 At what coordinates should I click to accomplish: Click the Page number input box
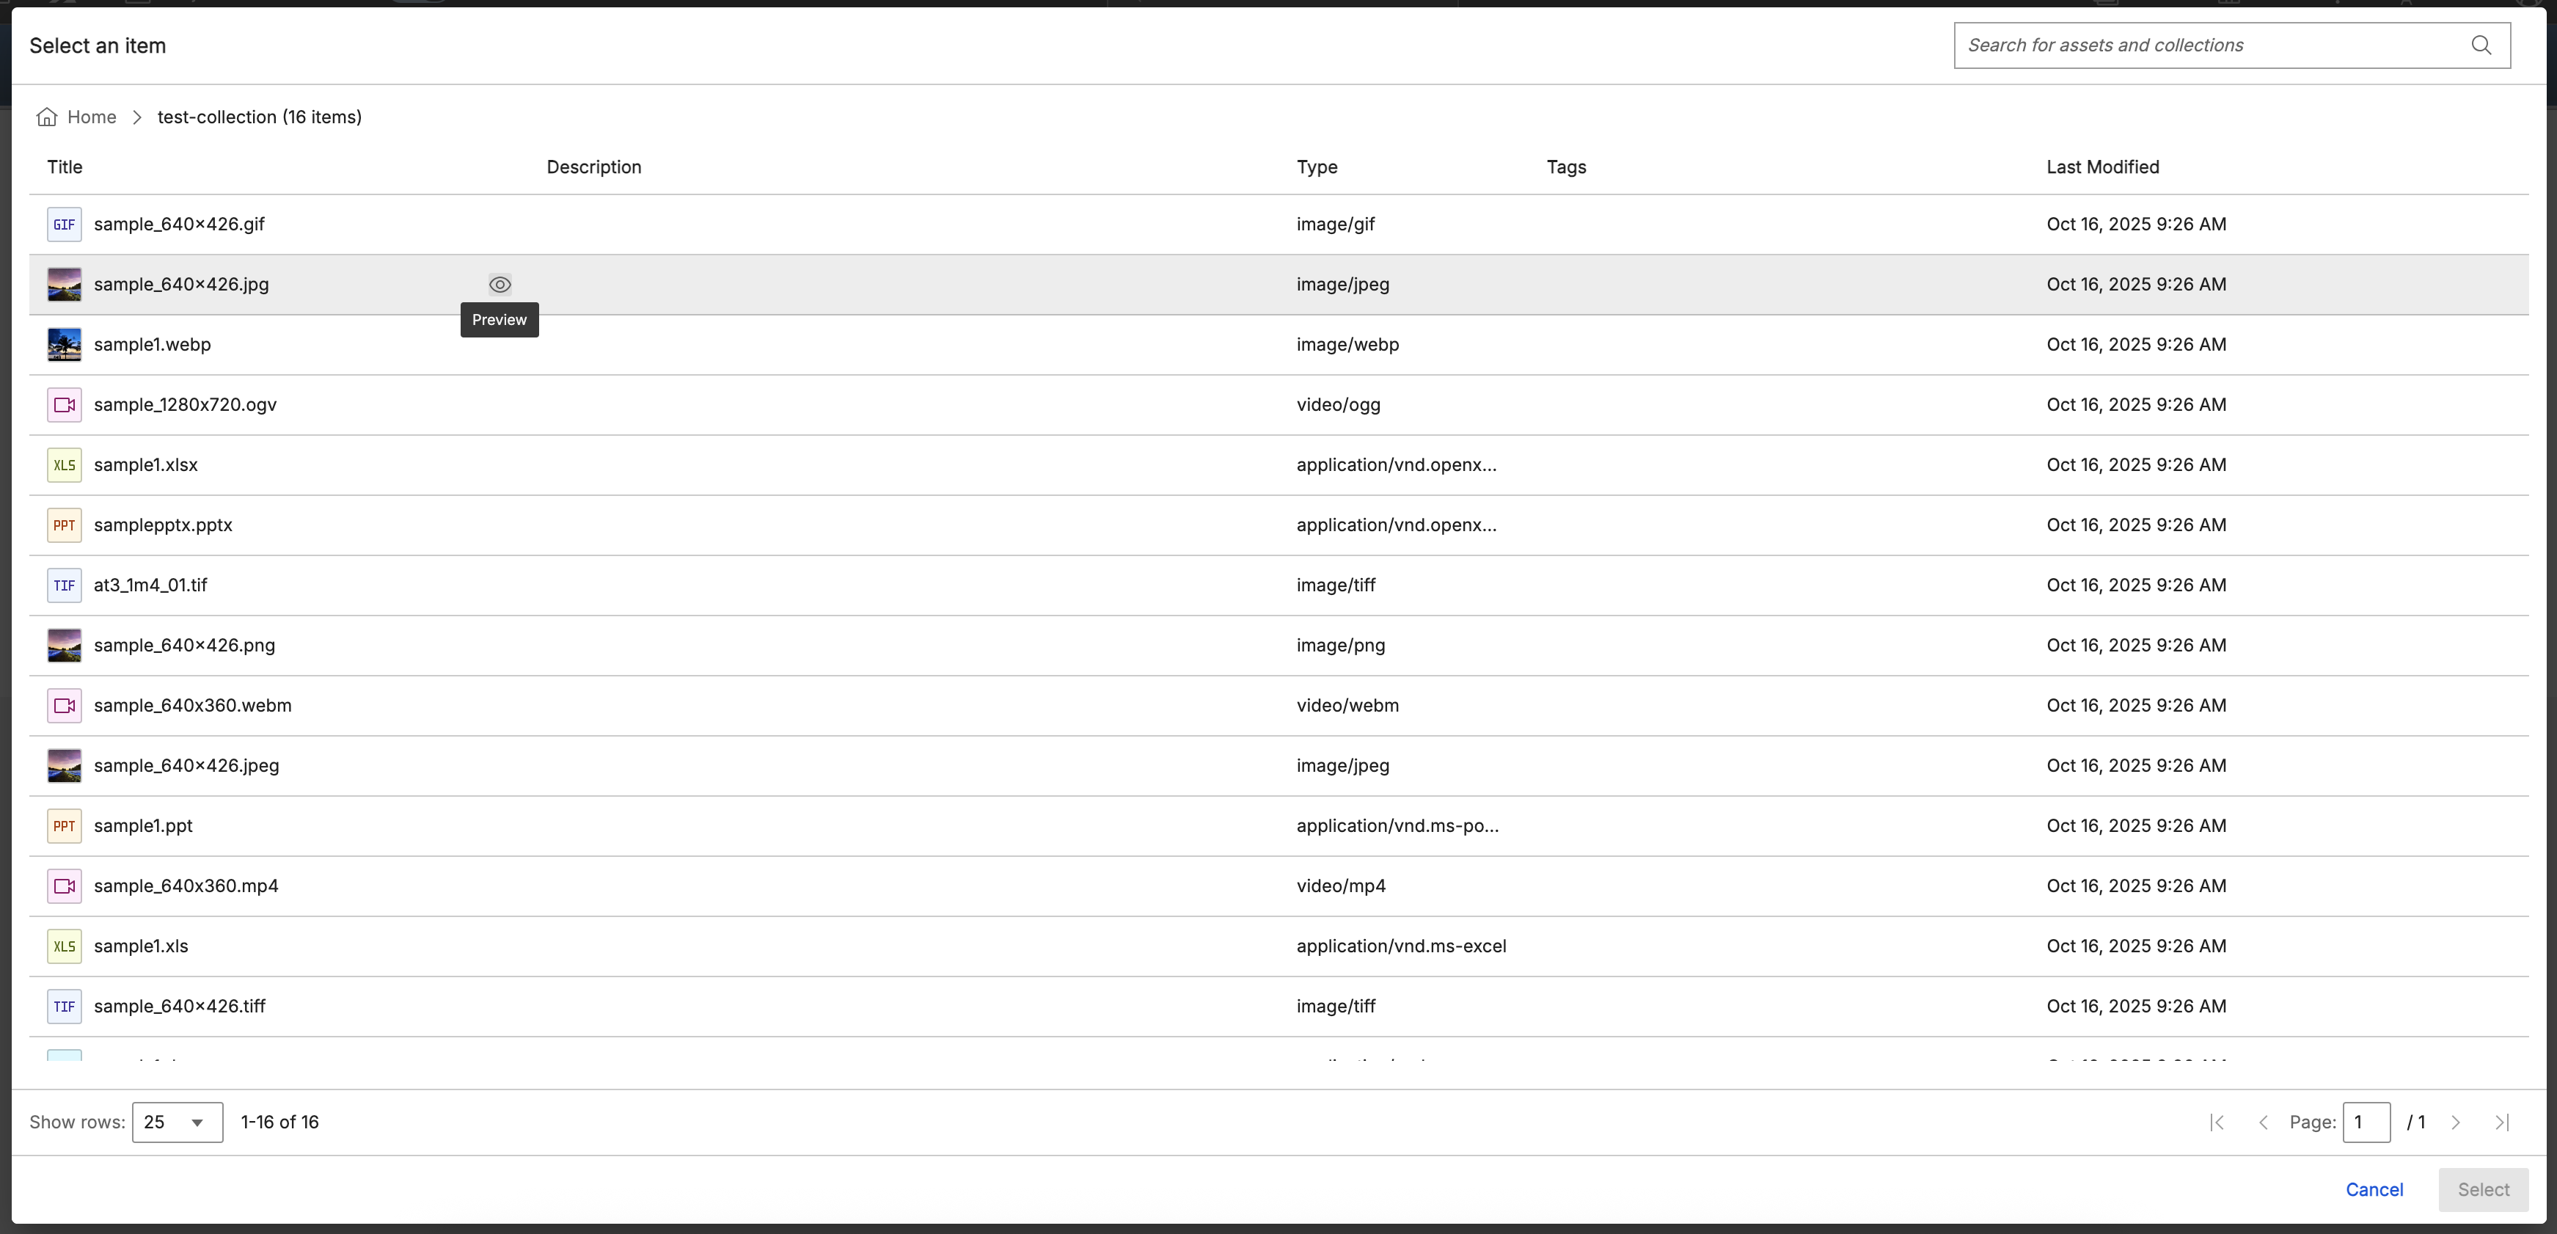click(x=2366, y=1122)
